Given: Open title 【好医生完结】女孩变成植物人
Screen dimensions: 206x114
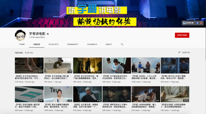Looking at the screenshot, I should 173,106.
